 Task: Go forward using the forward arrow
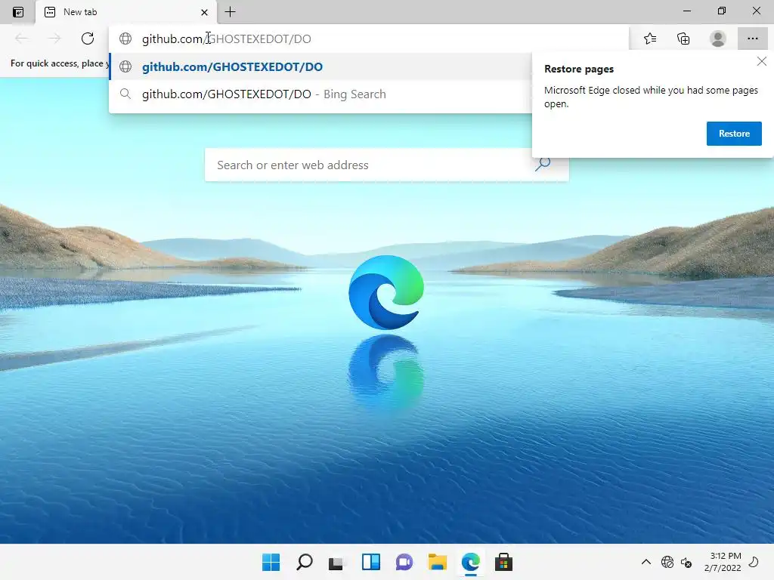point(54,39)
